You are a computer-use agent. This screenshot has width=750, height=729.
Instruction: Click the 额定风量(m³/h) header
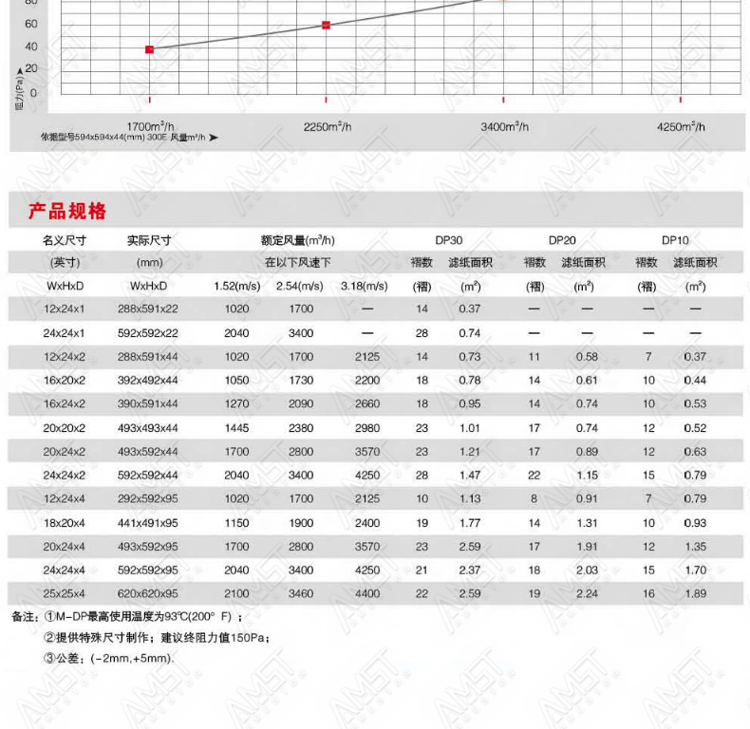click(297, 240)
